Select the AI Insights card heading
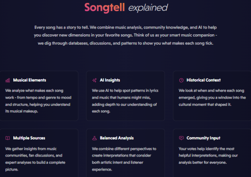The height and width of the screenshot is (177, 251). point(110,80)
